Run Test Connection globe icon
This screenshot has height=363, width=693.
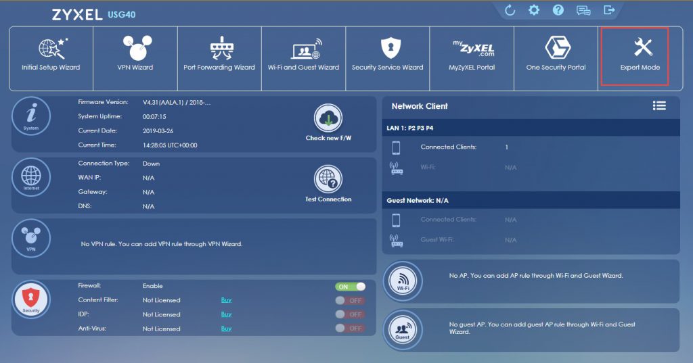[x=328, y=179]
